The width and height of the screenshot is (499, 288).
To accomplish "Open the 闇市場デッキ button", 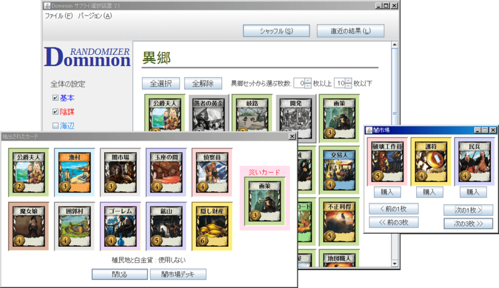I will (178, 274).
